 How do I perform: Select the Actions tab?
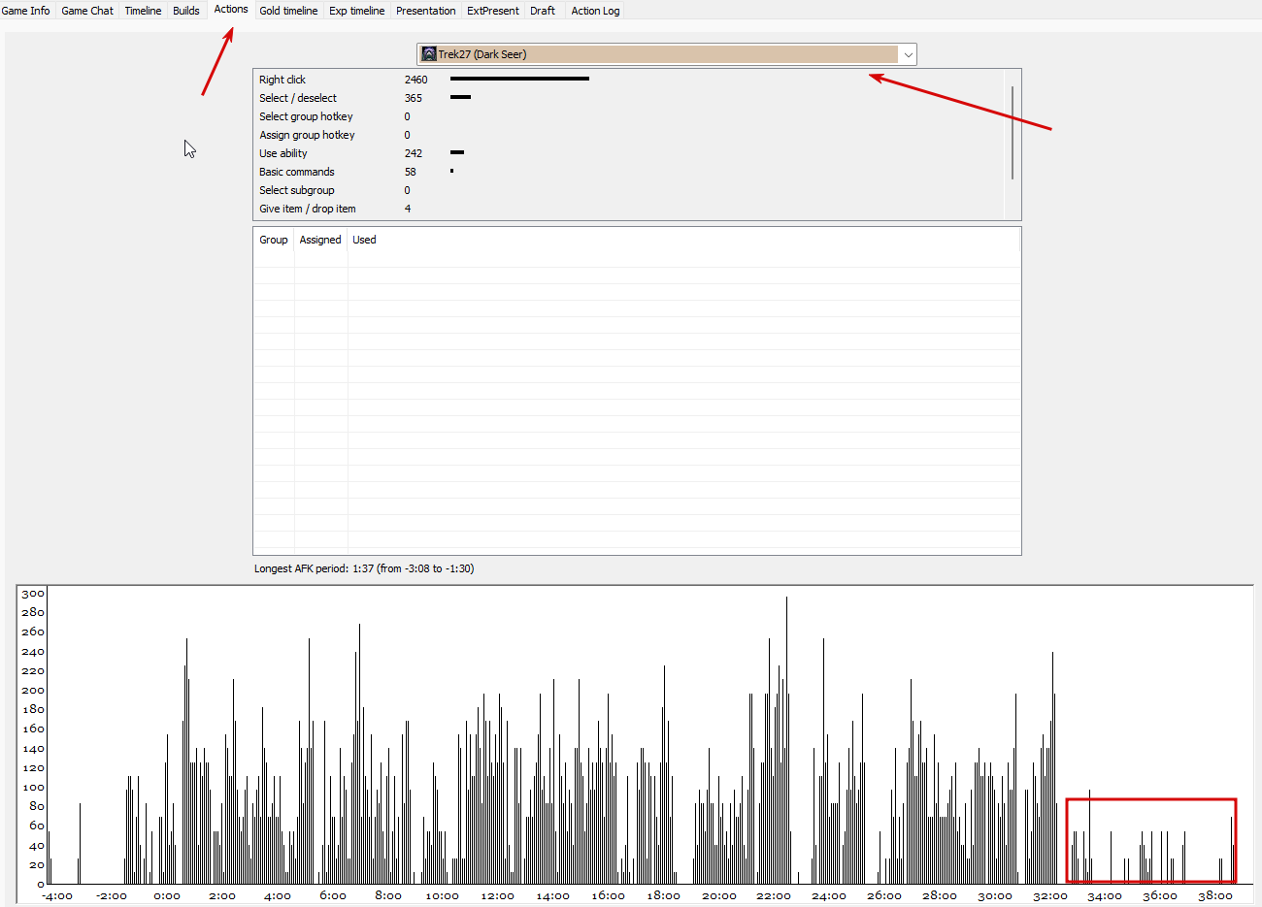[231, 9]
